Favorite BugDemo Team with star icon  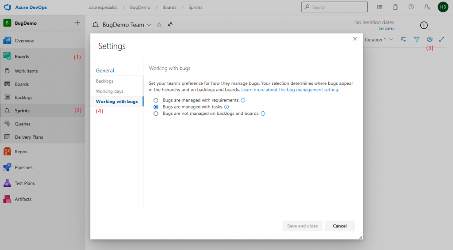[x=159, y=24]
